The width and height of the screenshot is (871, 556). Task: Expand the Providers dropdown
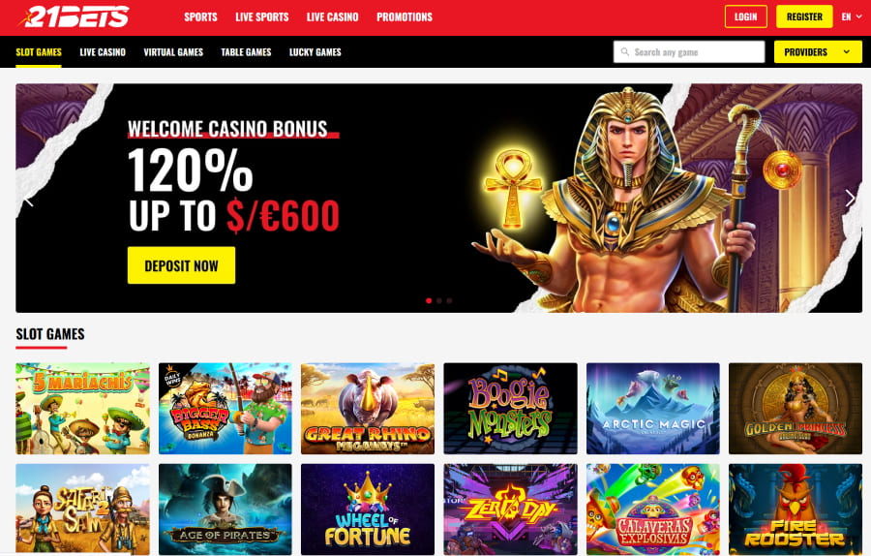coord(818,51)
